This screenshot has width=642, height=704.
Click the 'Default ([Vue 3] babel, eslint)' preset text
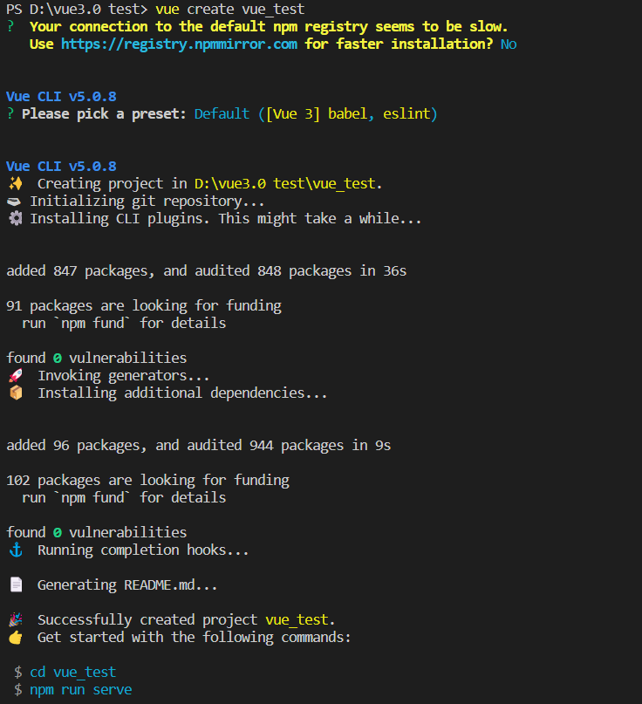(316, 114)
